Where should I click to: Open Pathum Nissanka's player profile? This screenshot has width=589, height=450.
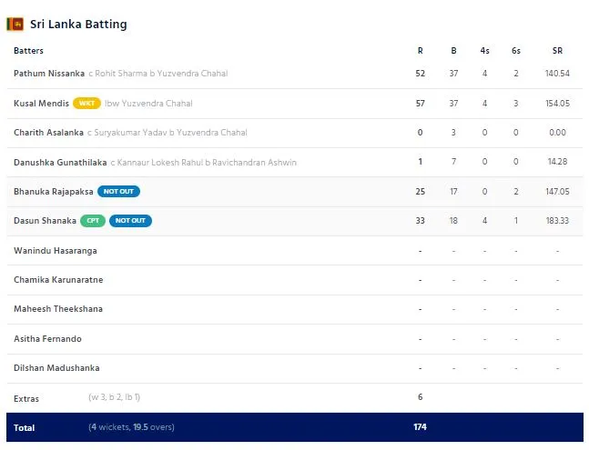[x=49, y=74]
